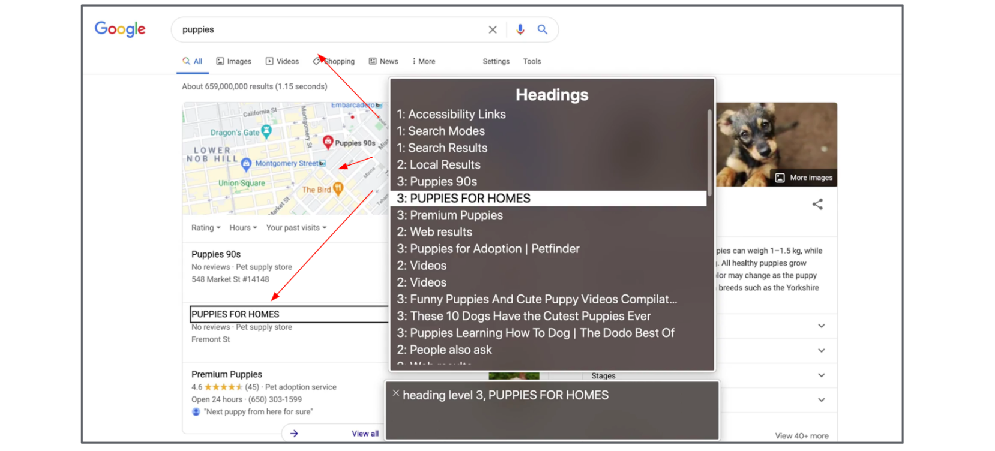The height and width of the screenshot is (451, 995).
Task: Select '2: Web results' heading in list
Action: [x=434, y=232]
